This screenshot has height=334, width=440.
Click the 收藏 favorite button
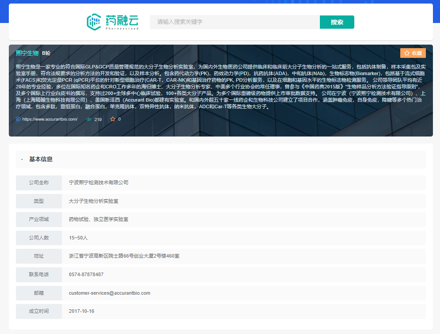[x=413, y=53]
